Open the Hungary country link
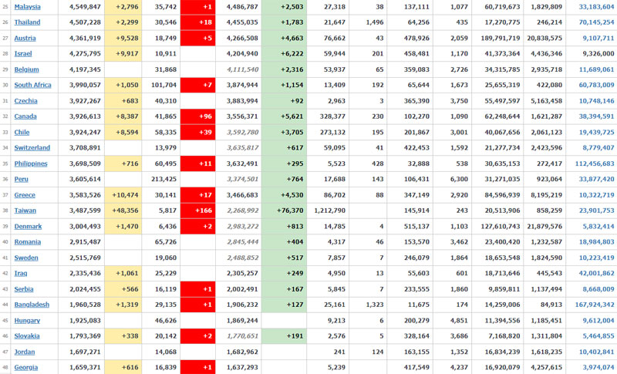617x374 pixels. 27,321
